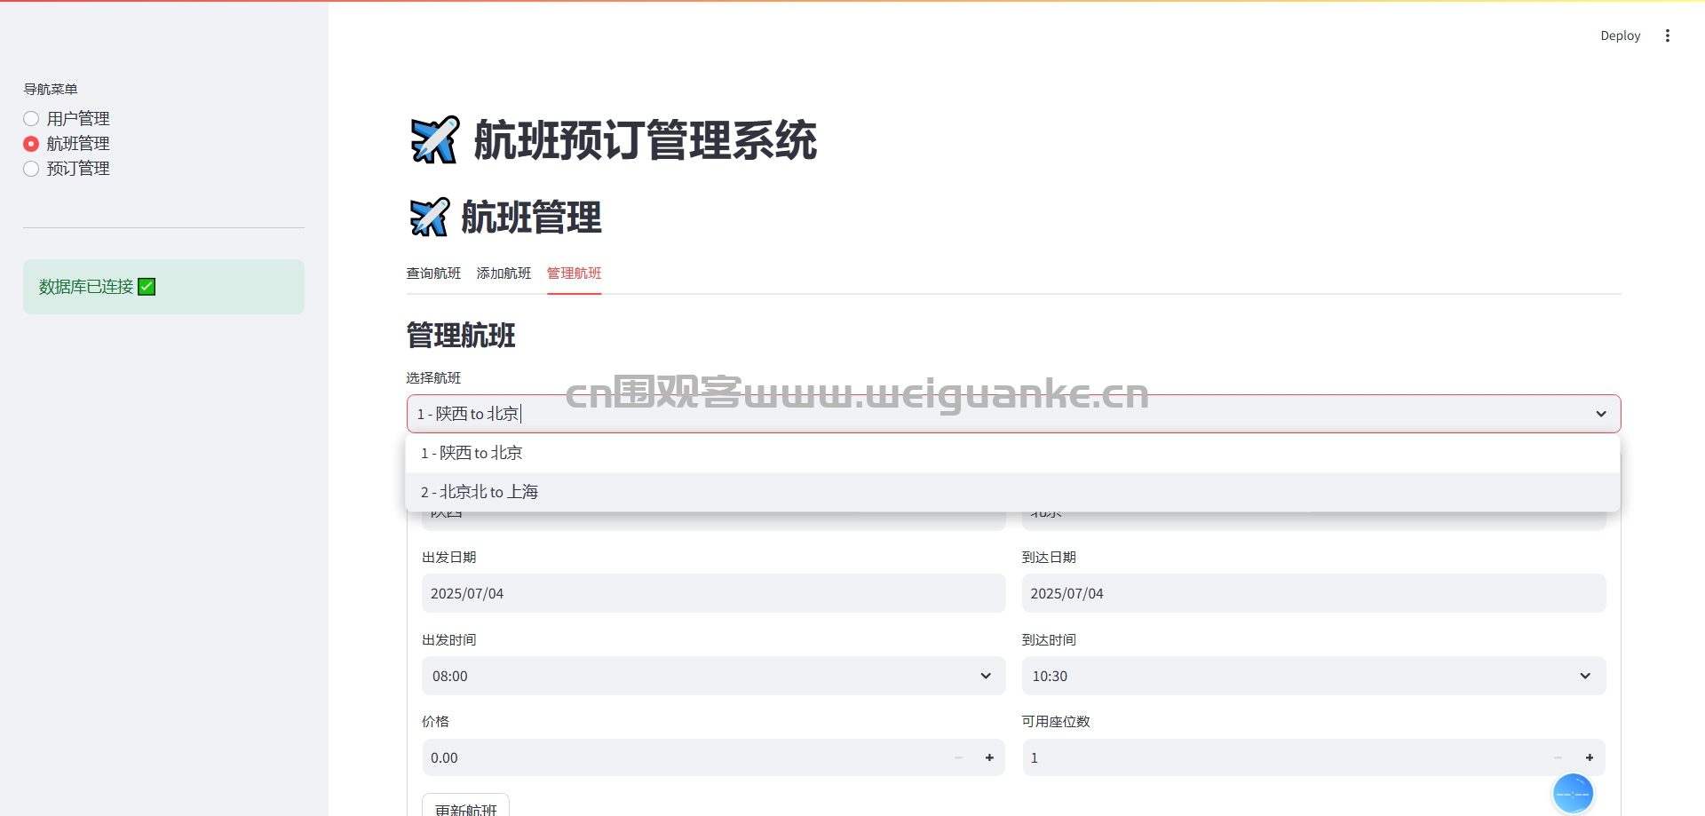This screenshot has width=1705, height=816.
Task: Click the 航班预订管理系统 page title
Action: [646, 140]
